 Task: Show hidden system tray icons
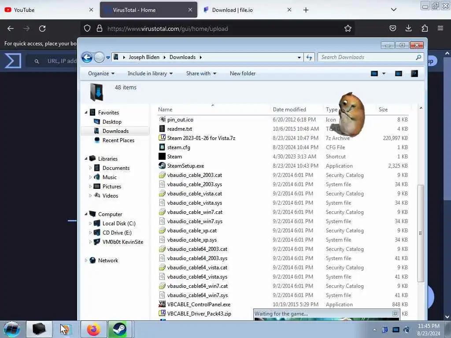click(x=374, y=330)
